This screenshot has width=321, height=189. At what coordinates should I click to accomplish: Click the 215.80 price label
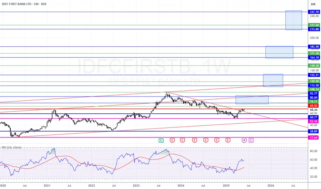(314, 29)
